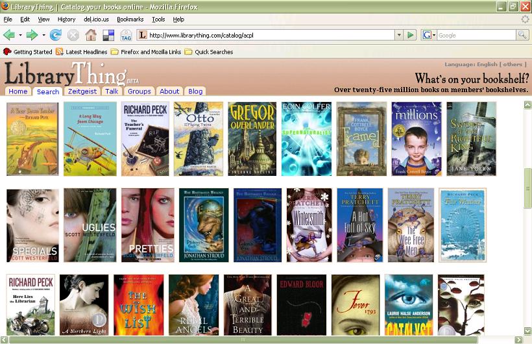
Task: Click the horizontal scrollbar right arrow
Action: (x=518, y=339)
